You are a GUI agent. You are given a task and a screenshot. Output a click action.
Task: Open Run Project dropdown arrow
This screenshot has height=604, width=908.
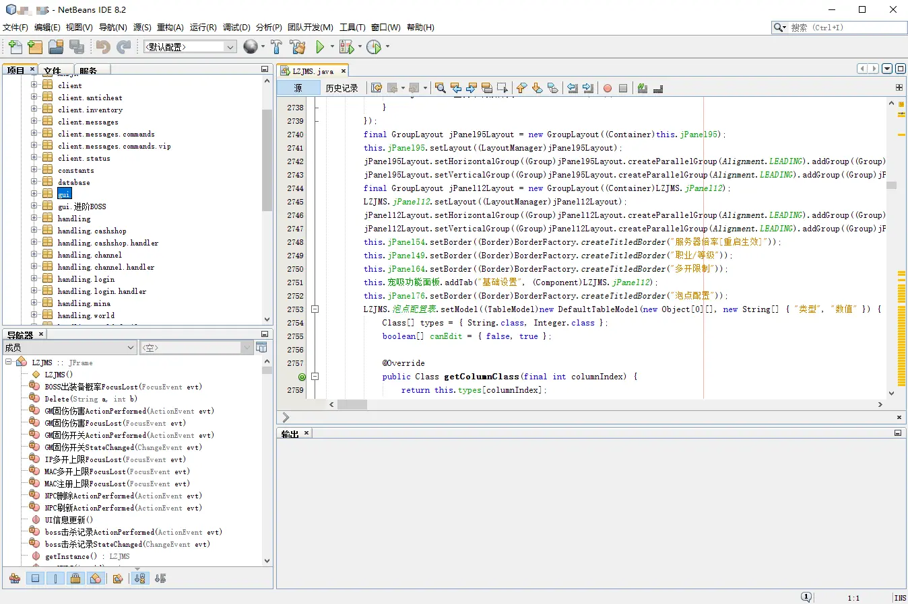(x=332, y=46)
